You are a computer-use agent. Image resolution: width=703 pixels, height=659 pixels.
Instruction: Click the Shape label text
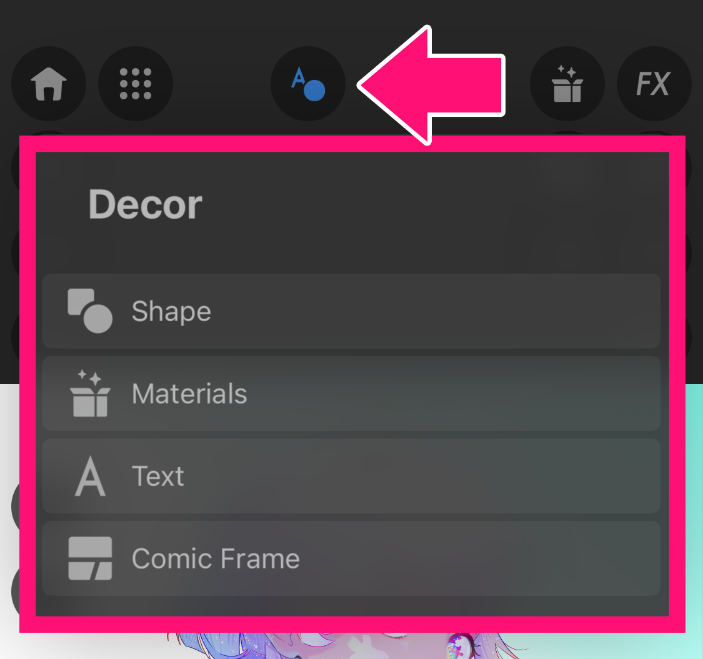coord(171,312)
